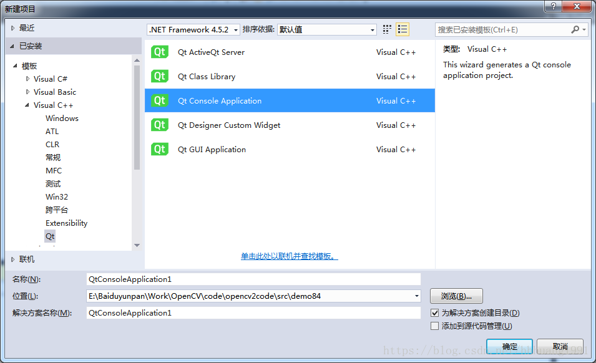
Task: Click the online template search link
Action: [x=289, y=256]
